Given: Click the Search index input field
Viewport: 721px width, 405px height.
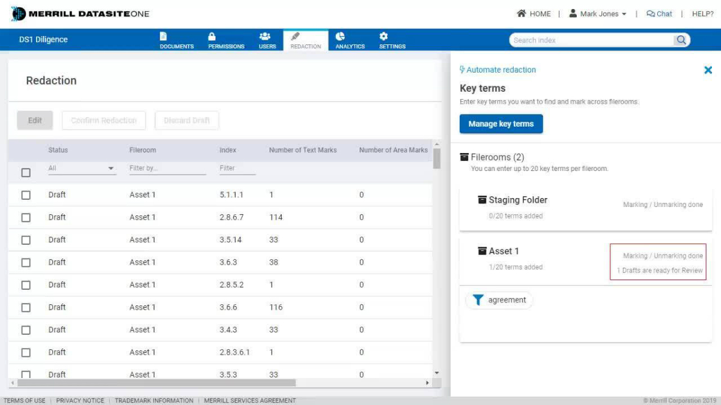Looking at the screenshot, I should pyautogui.click(x=592, y=40).
